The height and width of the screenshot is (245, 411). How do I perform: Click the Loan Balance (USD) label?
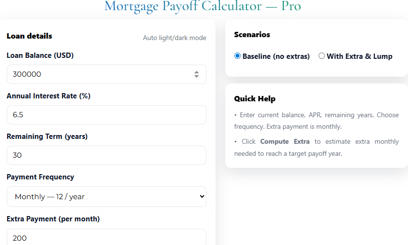pyautogui.click(x=39, y=55)
